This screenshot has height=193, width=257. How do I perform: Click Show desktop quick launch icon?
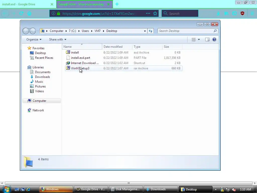[17, 189]
